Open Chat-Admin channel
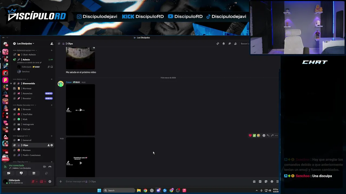346x194 pixels. click(33, 55)
